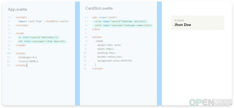Fold line 7 username slot in App.svelte
This screenshot has height=108, width=234.
11,41
